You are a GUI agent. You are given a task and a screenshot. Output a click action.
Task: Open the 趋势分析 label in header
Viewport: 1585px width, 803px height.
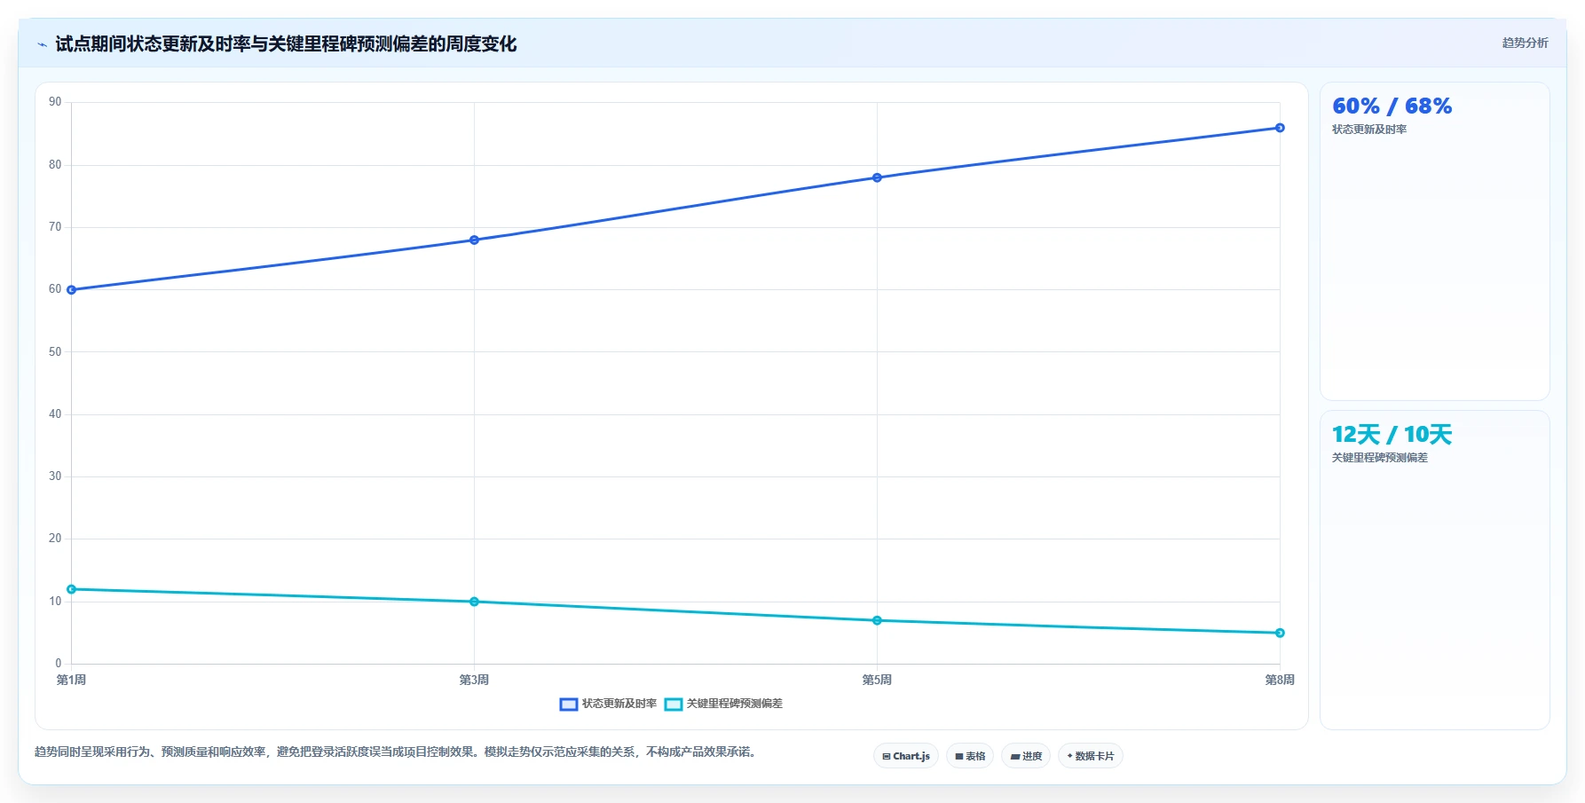[x=1525, y=43]
